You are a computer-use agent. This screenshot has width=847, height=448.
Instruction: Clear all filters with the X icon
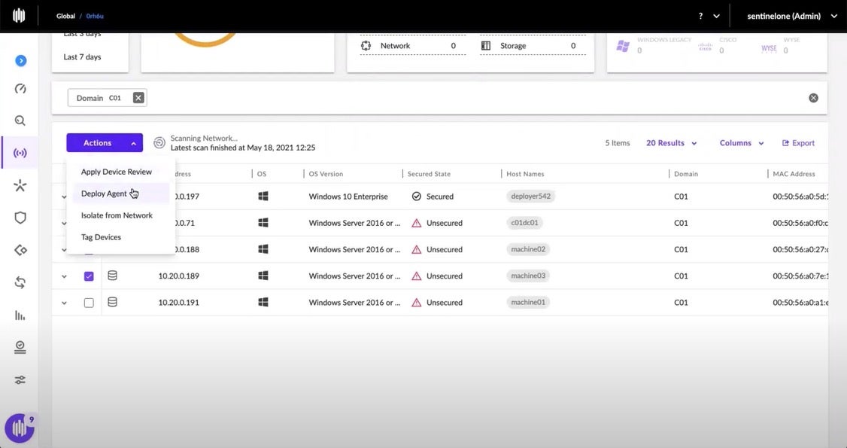[x=813, y=98]
